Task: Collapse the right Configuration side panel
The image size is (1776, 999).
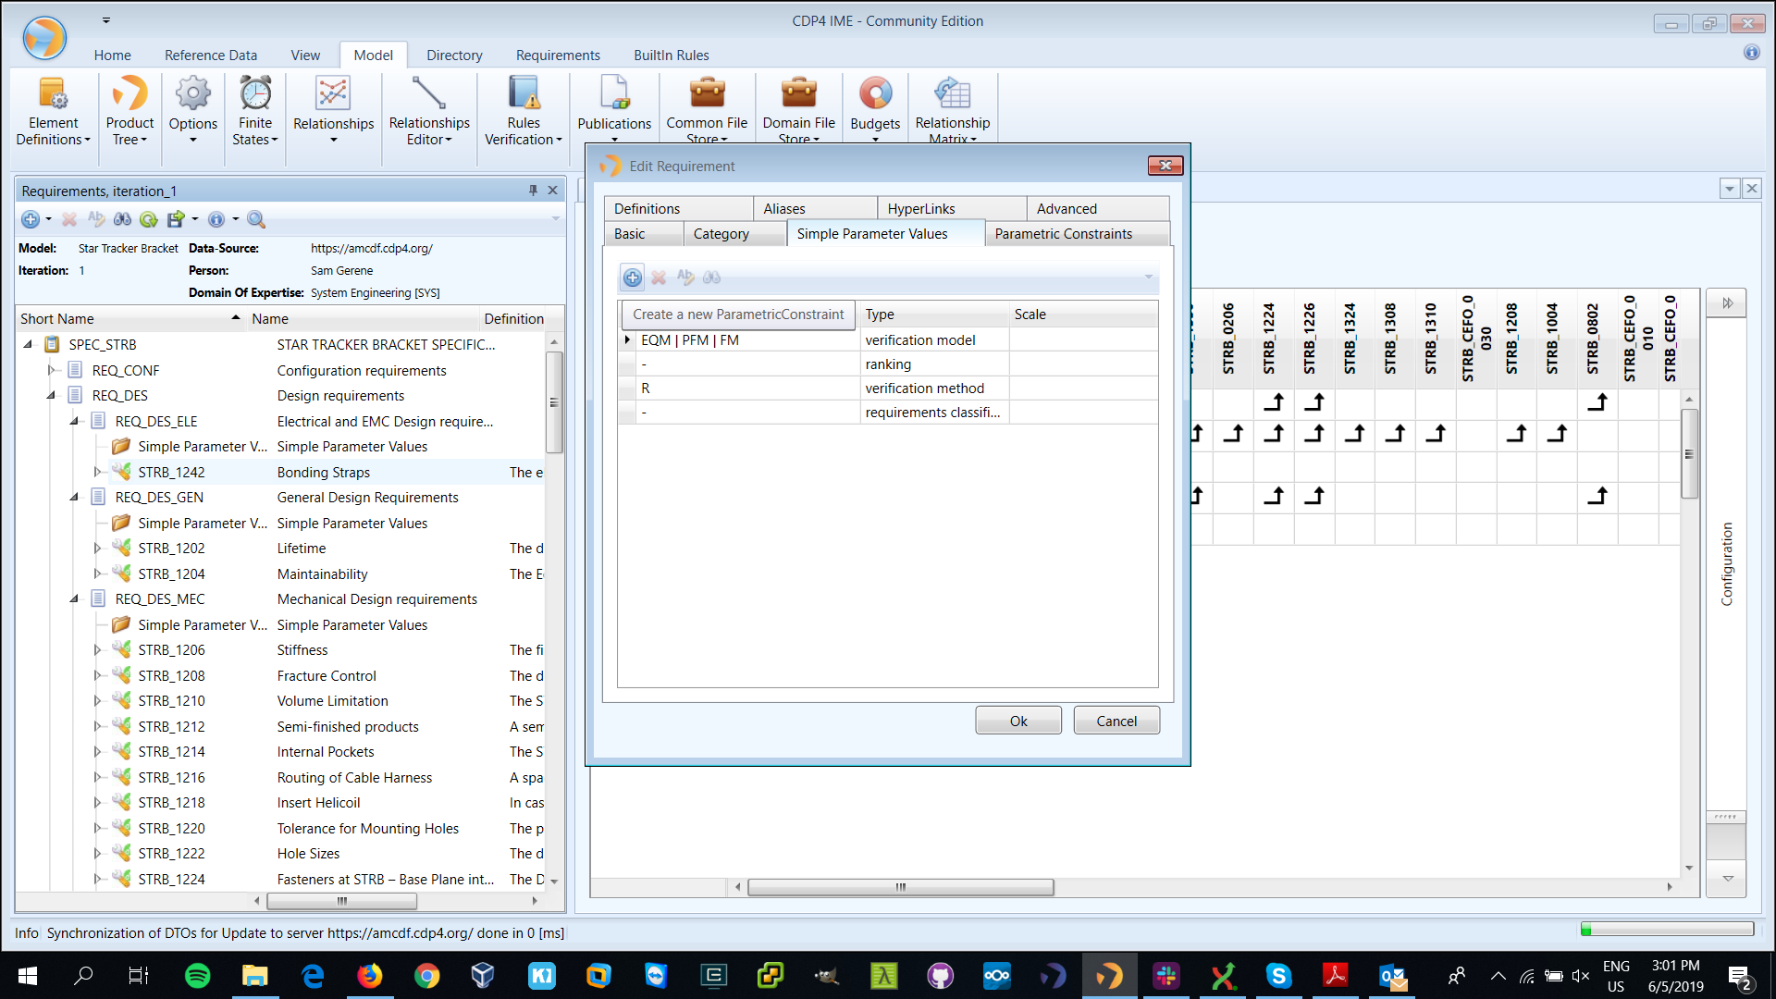Action: click(1726, 302)
